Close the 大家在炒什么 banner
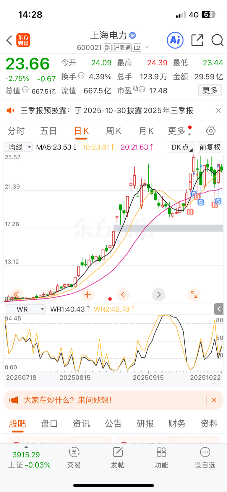Image resolution: width=227 pixels, height=492 pixels. click(214, 400)
